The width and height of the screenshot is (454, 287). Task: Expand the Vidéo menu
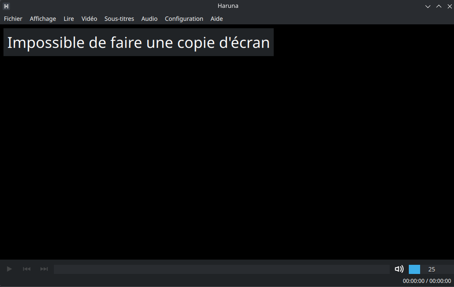89,19
